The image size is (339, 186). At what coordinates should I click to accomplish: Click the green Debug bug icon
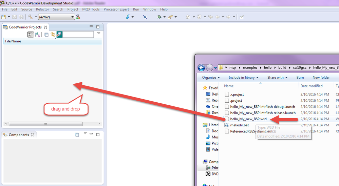click(159, 17)
